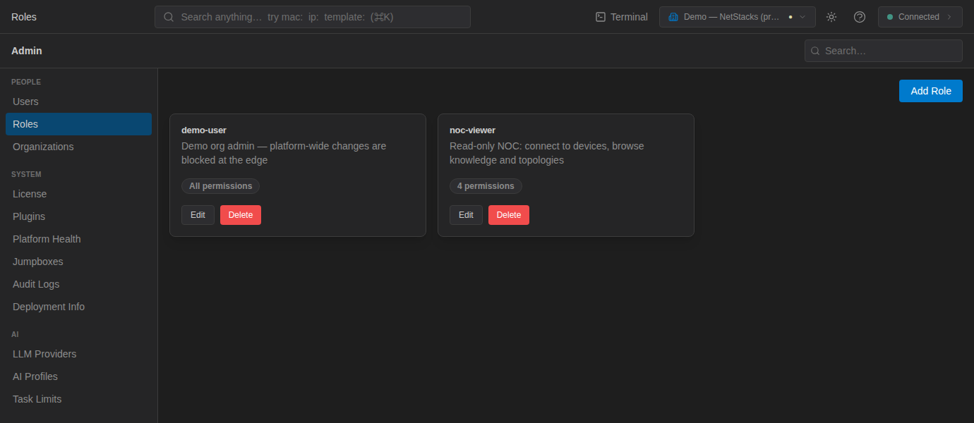This screenshot has width=974, height=423.
Task: Click the demo-user role title
Action: click(204, 130)
